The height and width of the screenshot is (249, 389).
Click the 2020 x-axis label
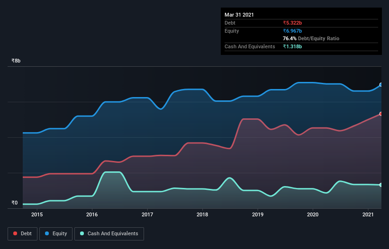[313, 214]
